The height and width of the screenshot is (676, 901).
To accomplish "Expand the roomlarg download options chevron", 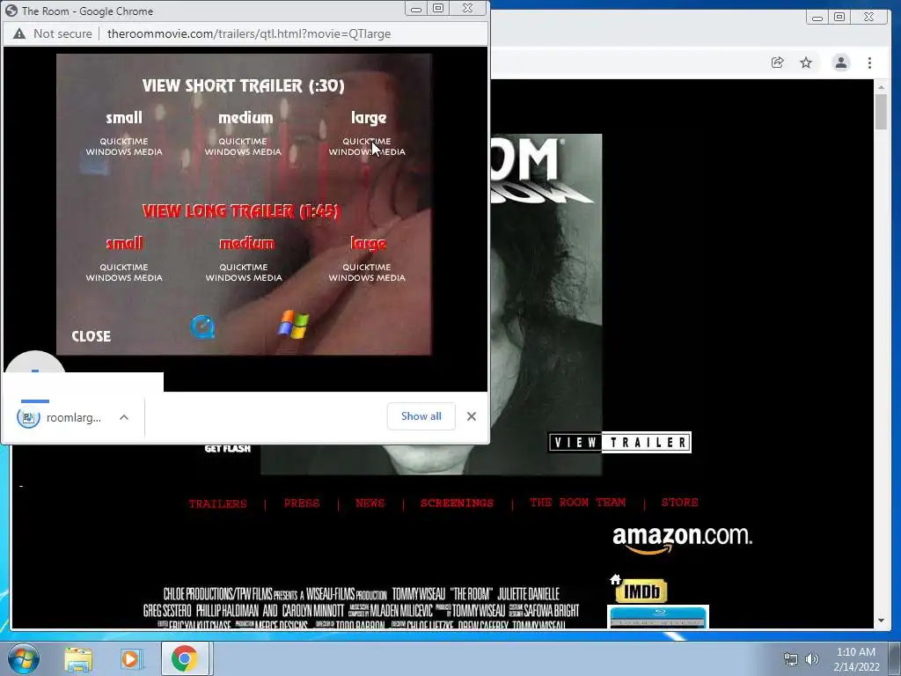I will (x=124, y=417).
